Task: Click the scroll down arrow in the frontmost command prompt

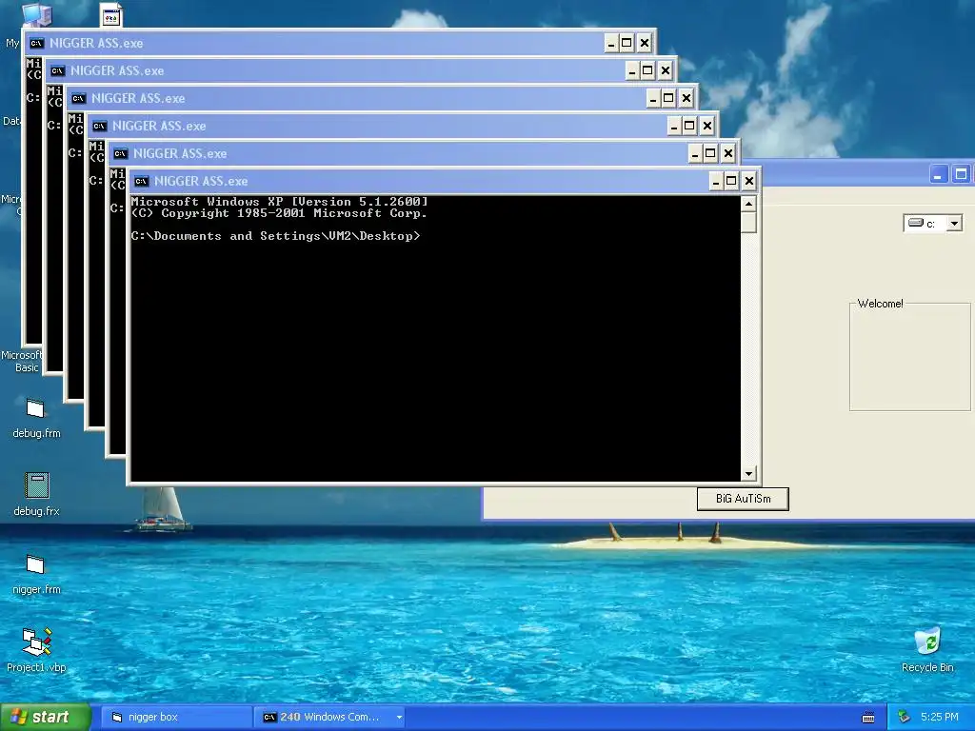Action: pos(748,474)
